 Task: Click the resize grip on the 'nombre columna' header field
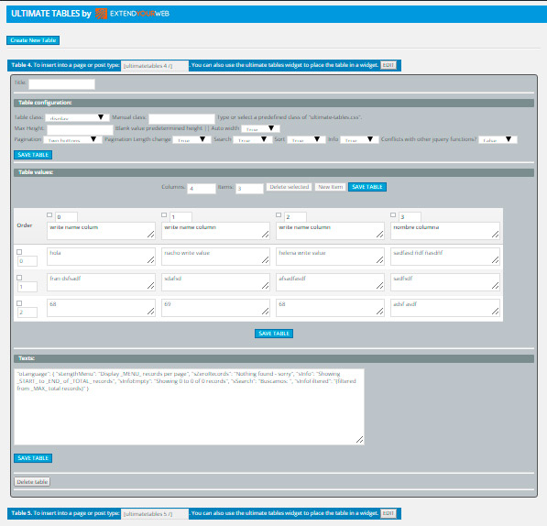click(x=495, y=235)
